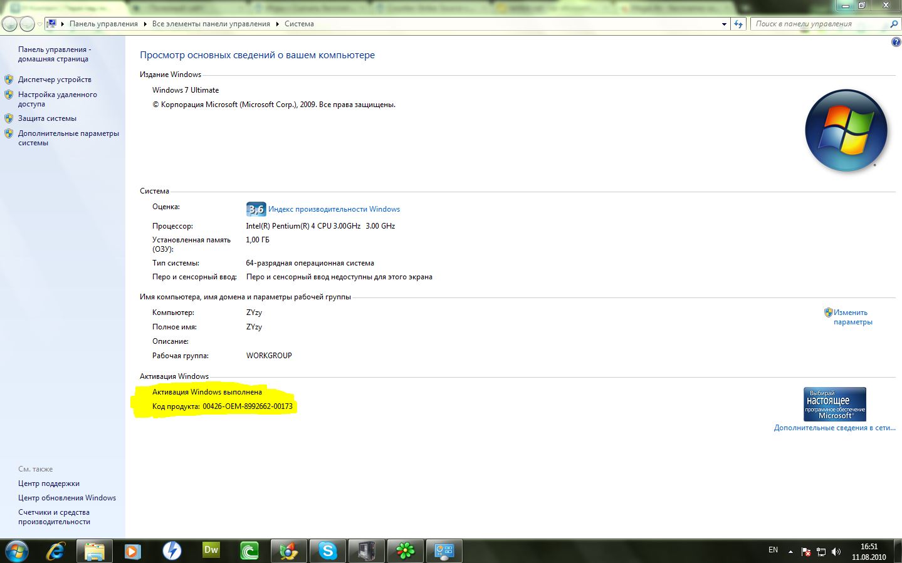Open Action Center flag icon in tray
Viewport: 902px width, 563px height.
[806, 552]
